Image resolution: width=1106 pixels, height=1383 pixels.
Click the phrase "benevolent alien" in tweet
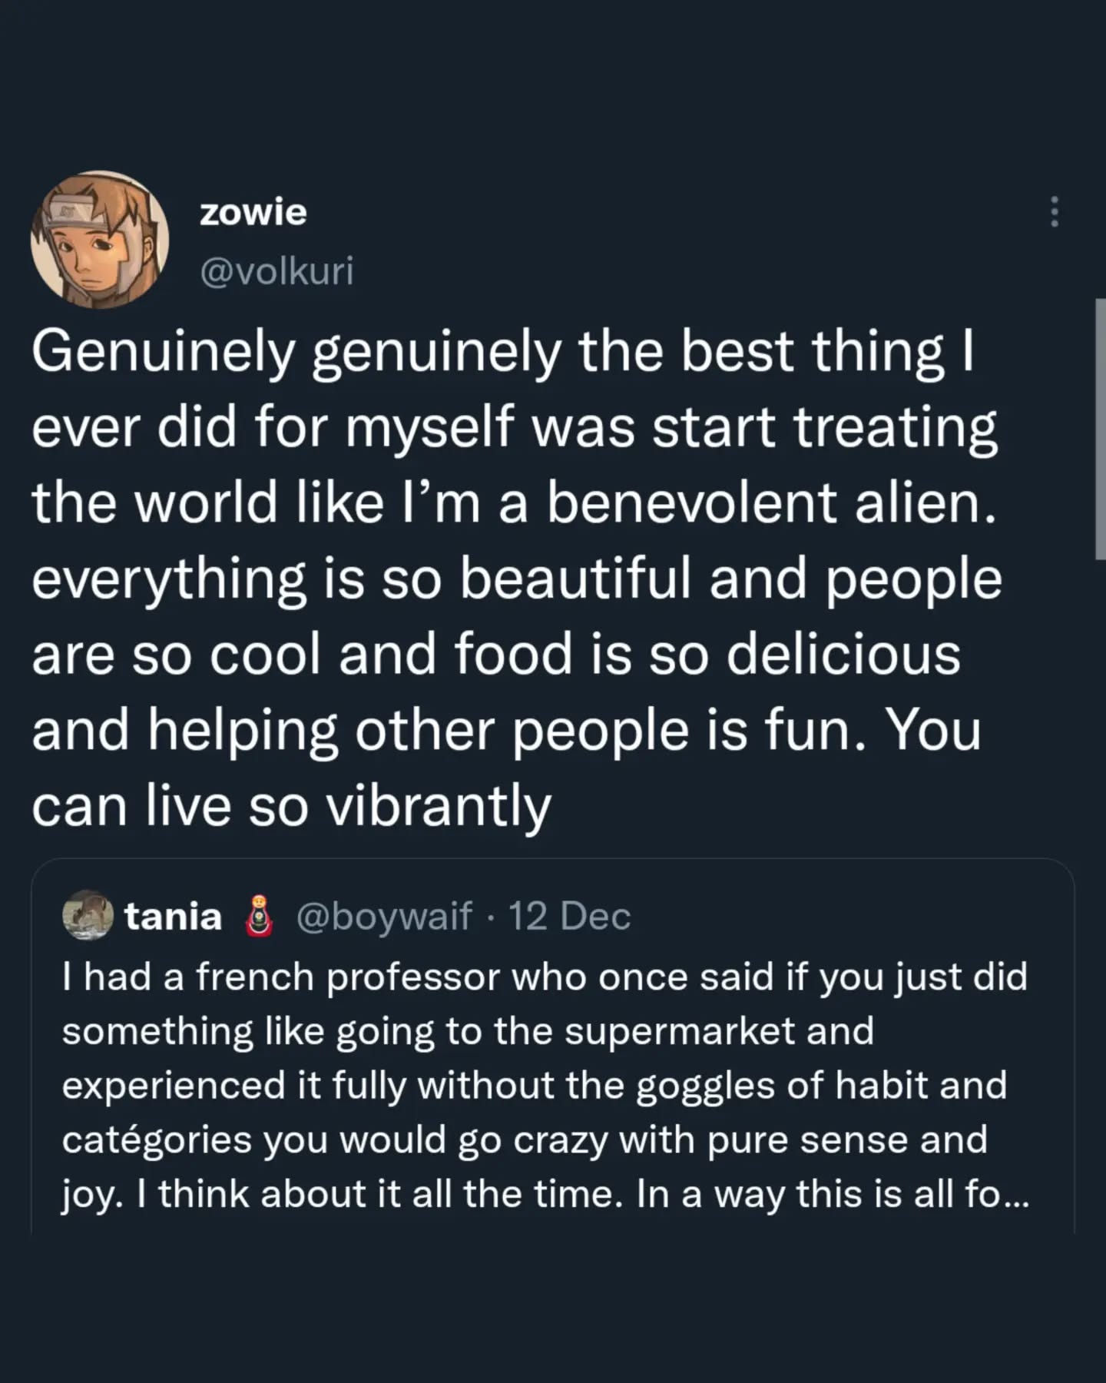click(770, 502)
